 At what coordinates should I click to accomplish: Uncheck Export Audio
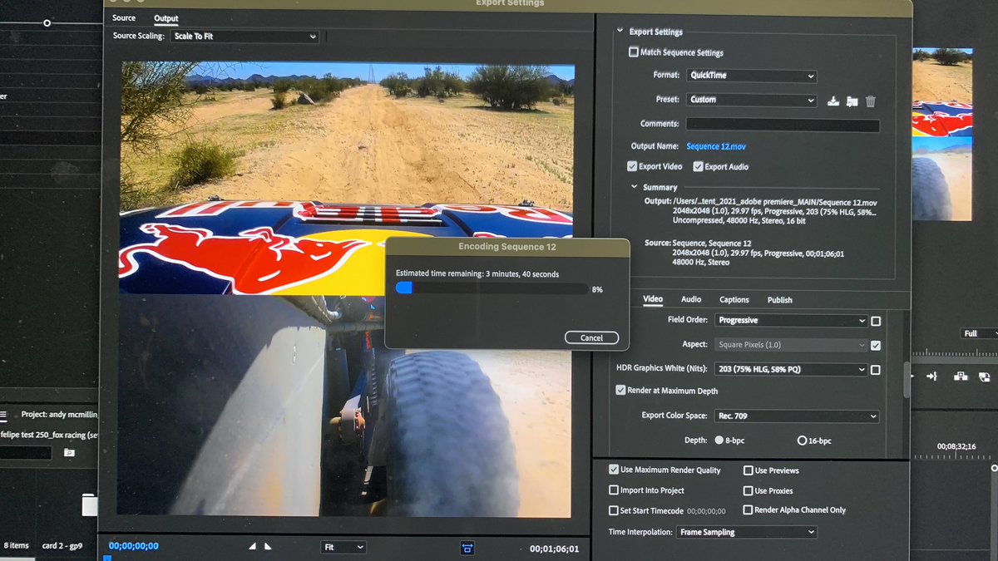697,166
